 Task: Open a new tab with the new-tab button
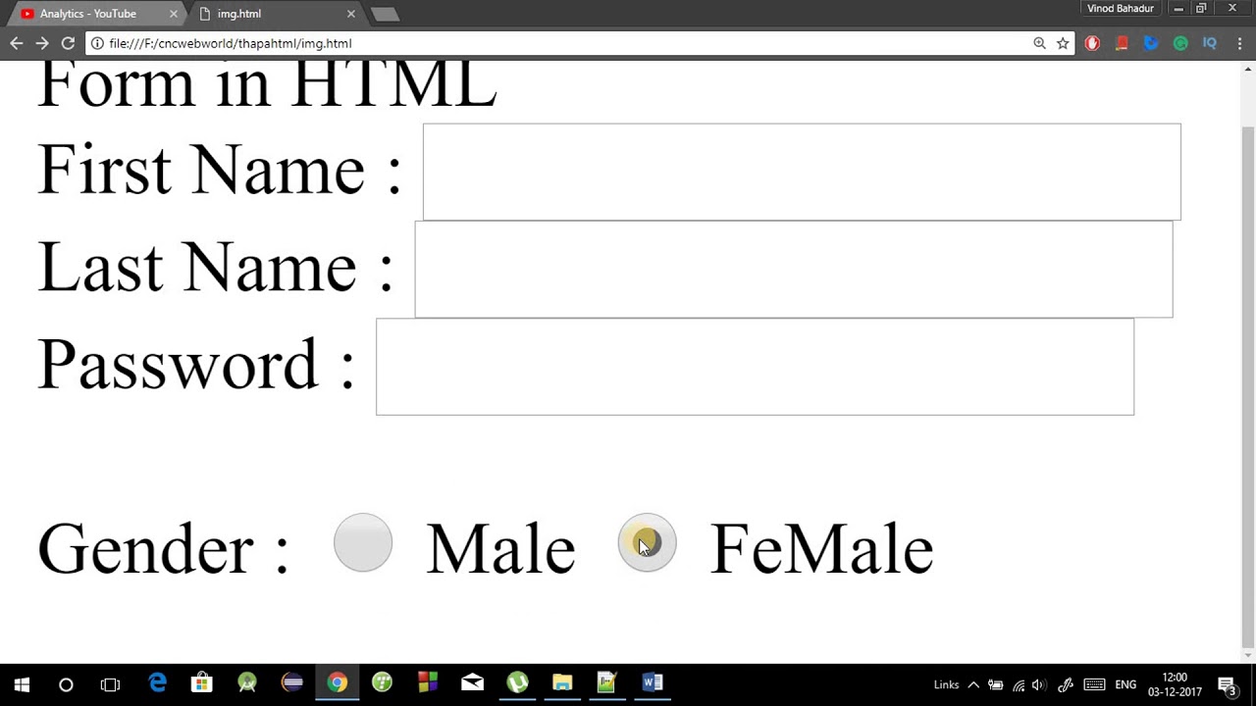tap(385, 14)
